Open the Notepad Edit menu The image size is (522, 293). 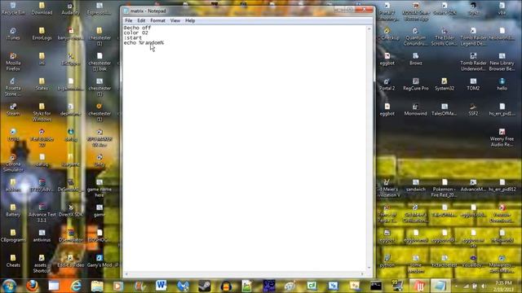tap(141, 20)
